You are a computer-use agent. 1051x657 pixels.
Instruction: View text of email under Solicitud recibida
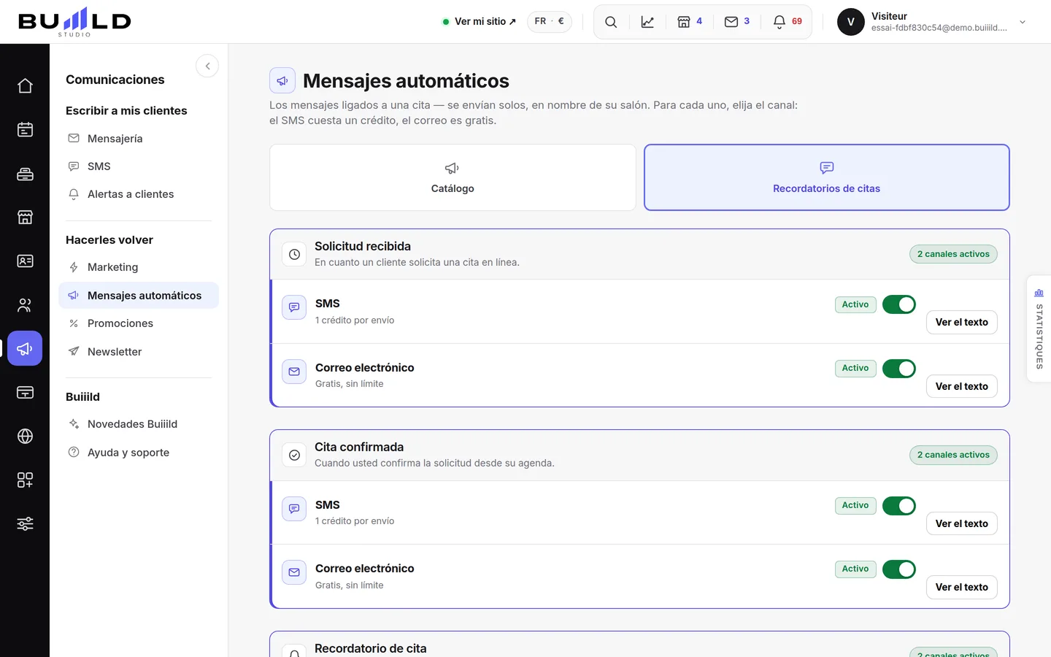(x=962, y=386)
